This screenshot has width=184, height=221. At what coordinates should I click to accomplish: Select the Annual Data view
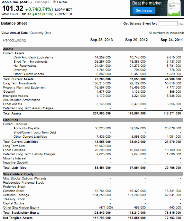coord(19,33)
